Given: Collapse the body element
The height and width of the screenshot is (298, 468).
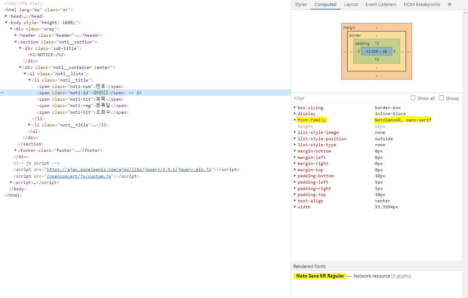Looking at the screenshot, I should 6,23.
